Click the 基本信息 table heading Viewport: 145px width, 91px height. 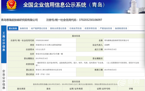tap(76, 36)
